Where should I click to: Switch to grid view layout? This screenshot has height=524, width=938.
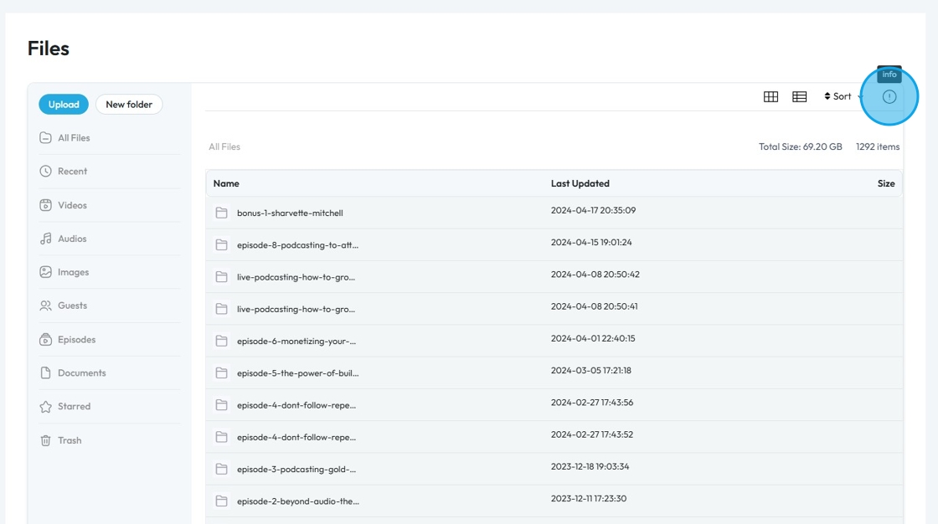point(770,97)
